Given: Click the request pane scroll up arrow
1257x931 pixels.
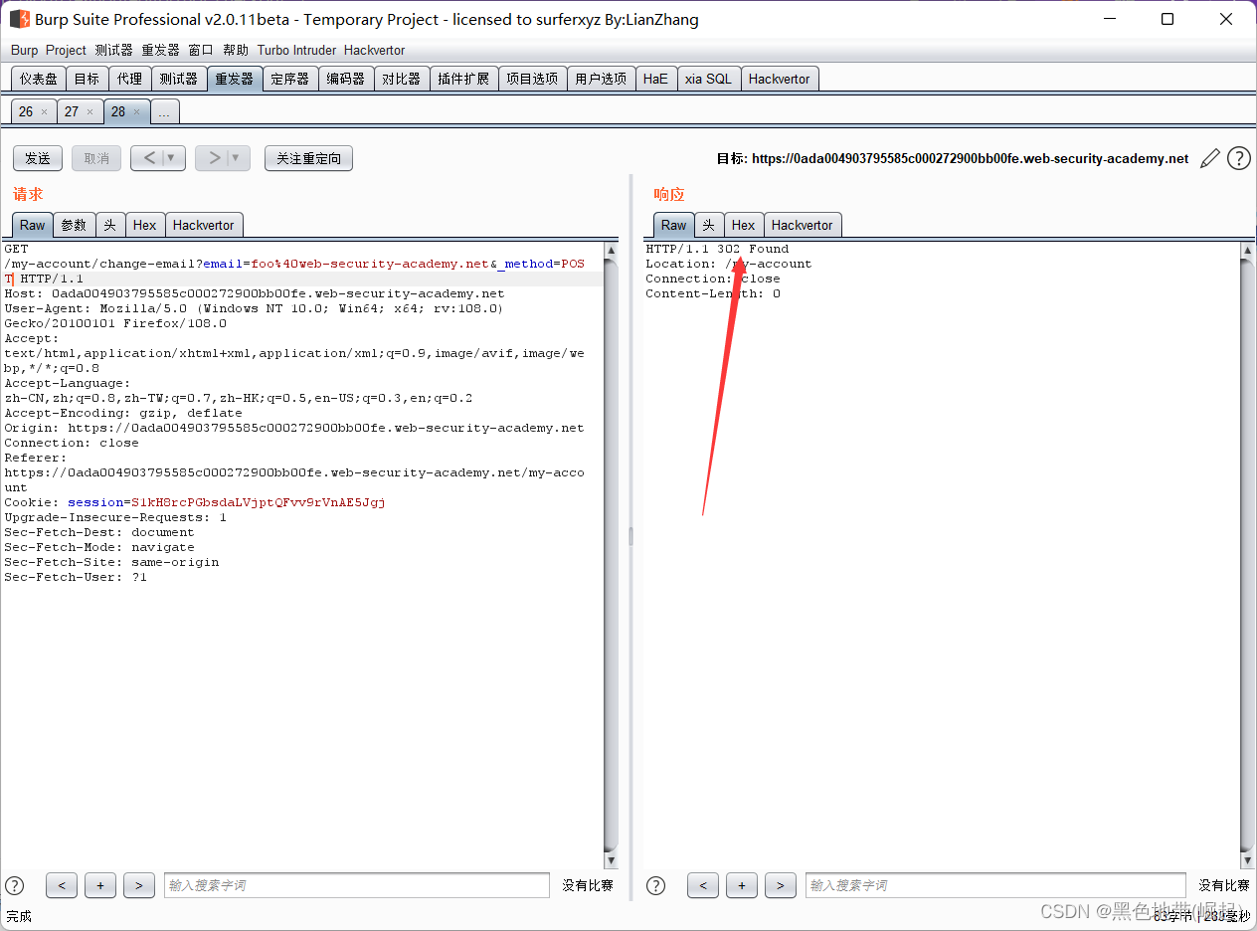Looking at the screenshot, I should [x=611, y=251].
